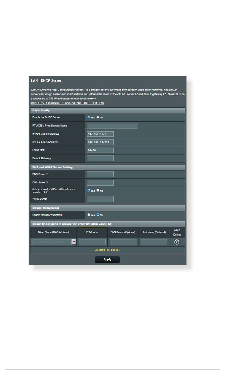The height and width of the screenshot is (378, 241).
Task: Focus the IP Pool Starting Address field
Action: [100, 134]
